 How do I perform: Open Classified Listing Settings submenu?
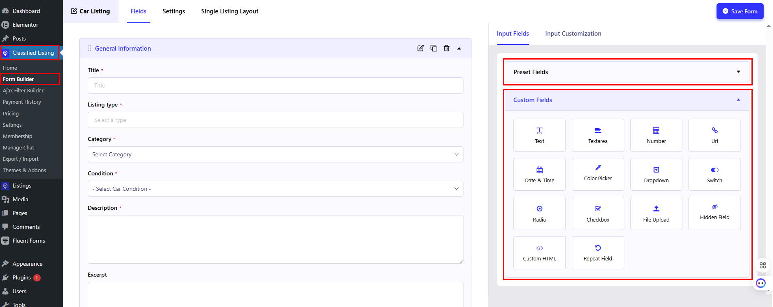[12, 125]
